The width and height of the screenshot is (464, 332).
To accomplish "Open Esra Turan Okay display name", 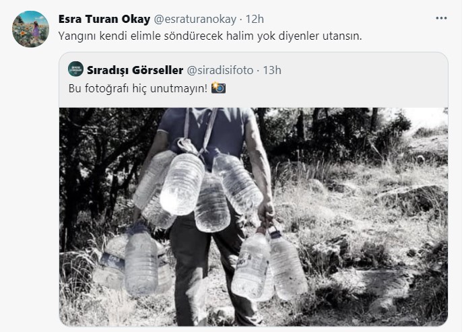I will tap(104, 19).
